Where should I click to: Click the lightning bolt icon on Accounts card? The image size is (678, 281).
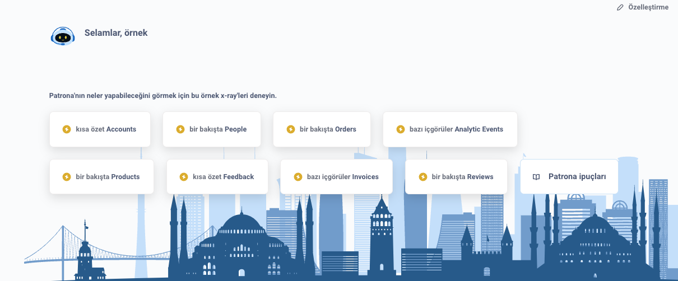click(67, 129)
